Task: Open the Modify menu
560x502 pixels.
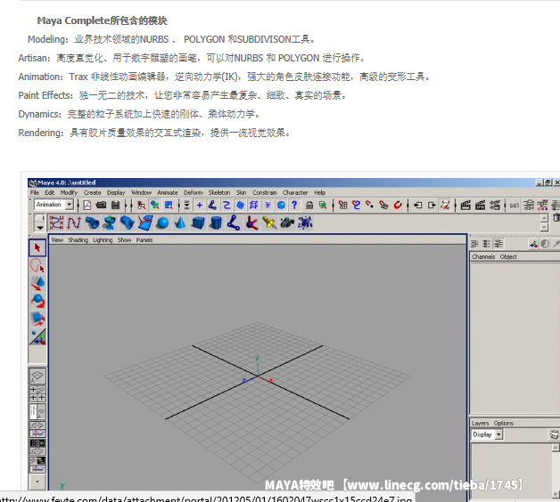Action: pyautogui.click(x=69, y=192)
